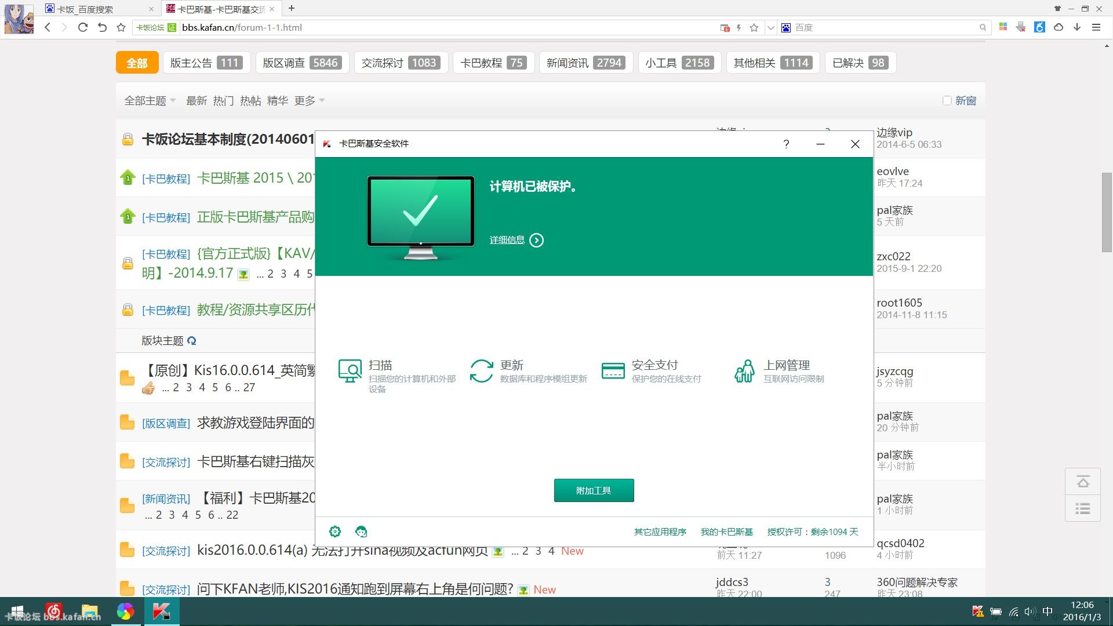Open 其它应用程序 link
Viewport: 1113px width, 626px height.
pos(660,532)
